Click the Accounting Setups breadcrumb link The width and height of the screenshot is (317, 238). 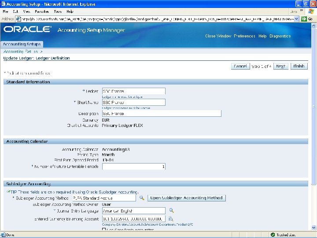point(21,52)
